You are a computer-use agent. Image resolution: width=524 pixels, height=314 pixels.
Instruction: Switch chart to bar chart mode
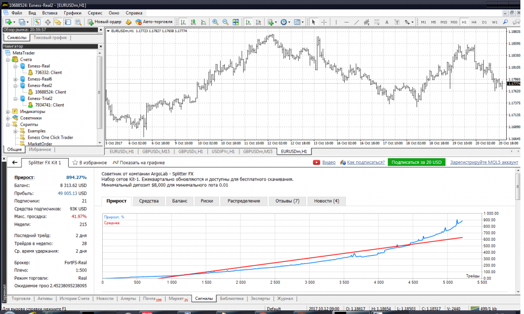(x=183, y=22)
